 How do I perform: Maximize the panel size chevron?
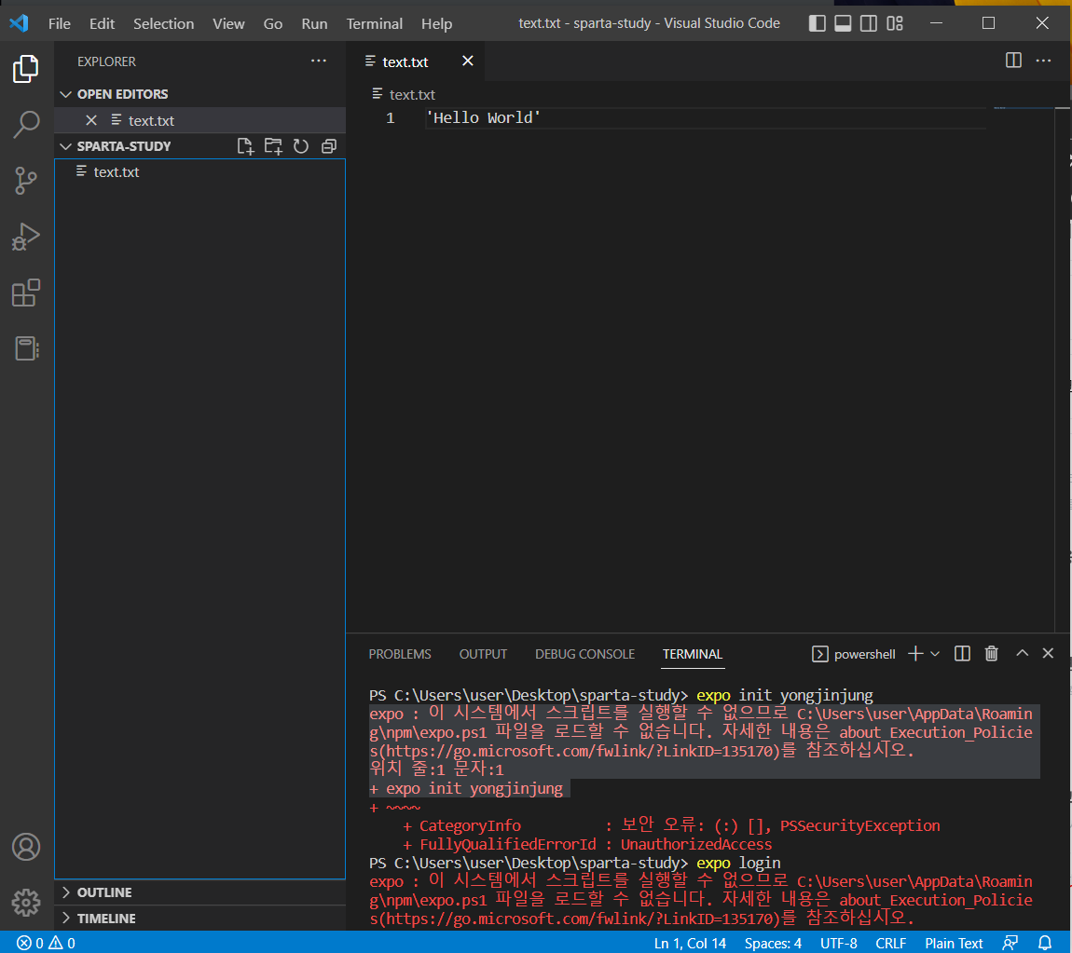click(1022, 653)
